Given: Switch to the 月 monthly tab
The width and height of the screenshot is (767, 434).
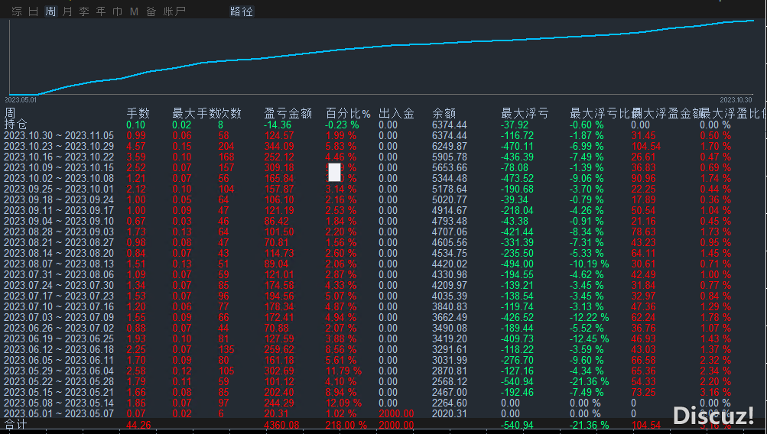Looking at the screenshot, I should tap(67, 11).
